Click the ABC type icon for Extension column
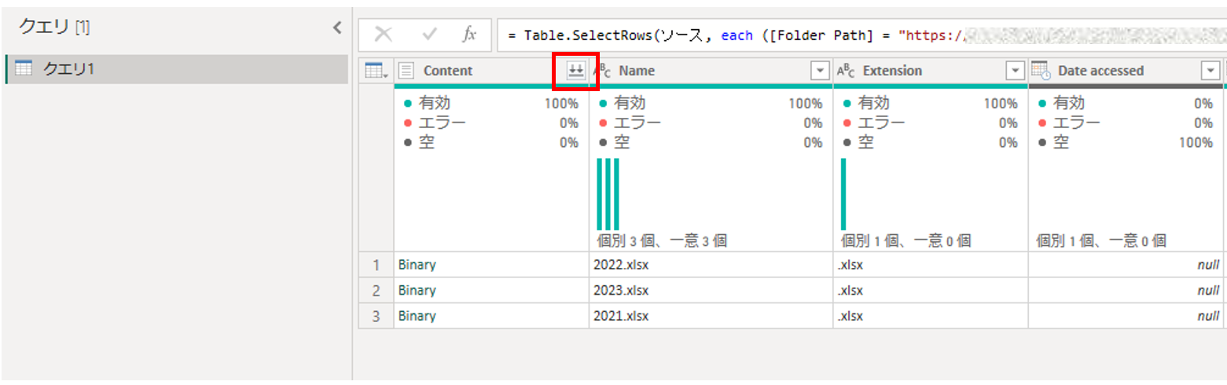This screenshot has width=1227, height=385. point(846,71)
